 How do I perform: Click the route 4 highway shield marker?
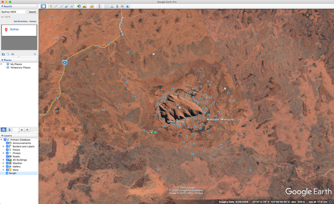tap(65, 63)
